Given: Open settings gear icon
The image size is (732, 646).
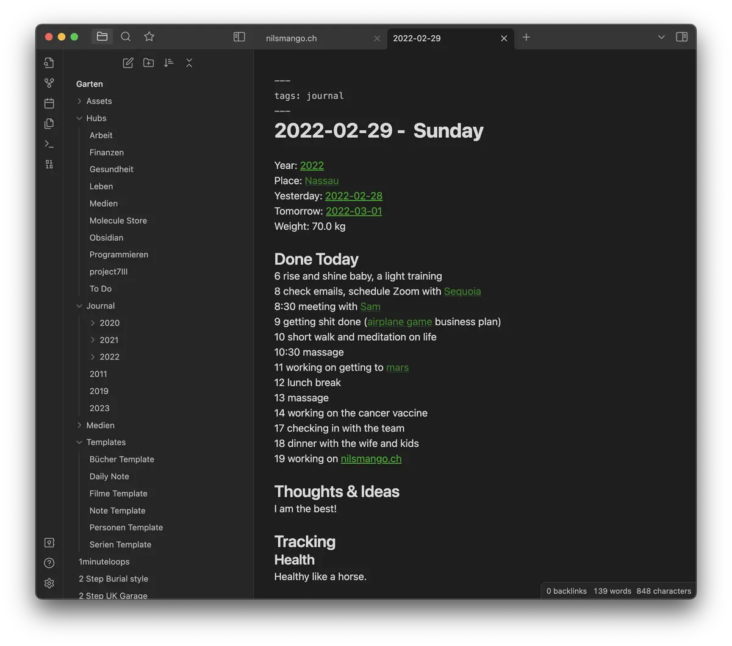Looking at the screenshot, I should pos(49,583).
